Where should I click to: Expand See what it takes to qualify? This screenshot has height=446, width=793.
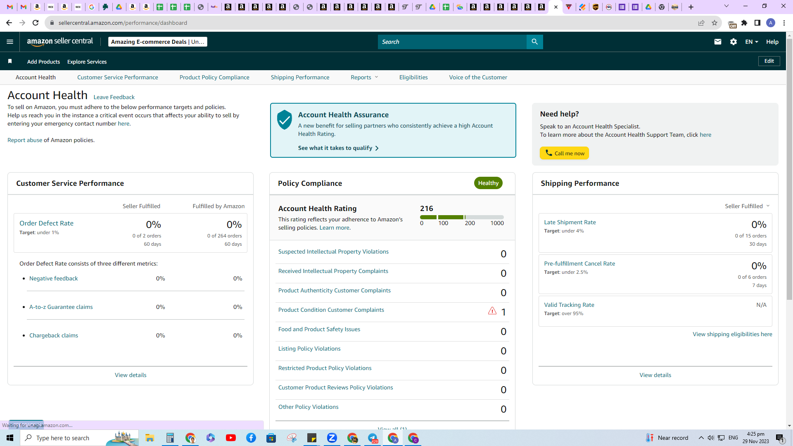tap(338, 148)
